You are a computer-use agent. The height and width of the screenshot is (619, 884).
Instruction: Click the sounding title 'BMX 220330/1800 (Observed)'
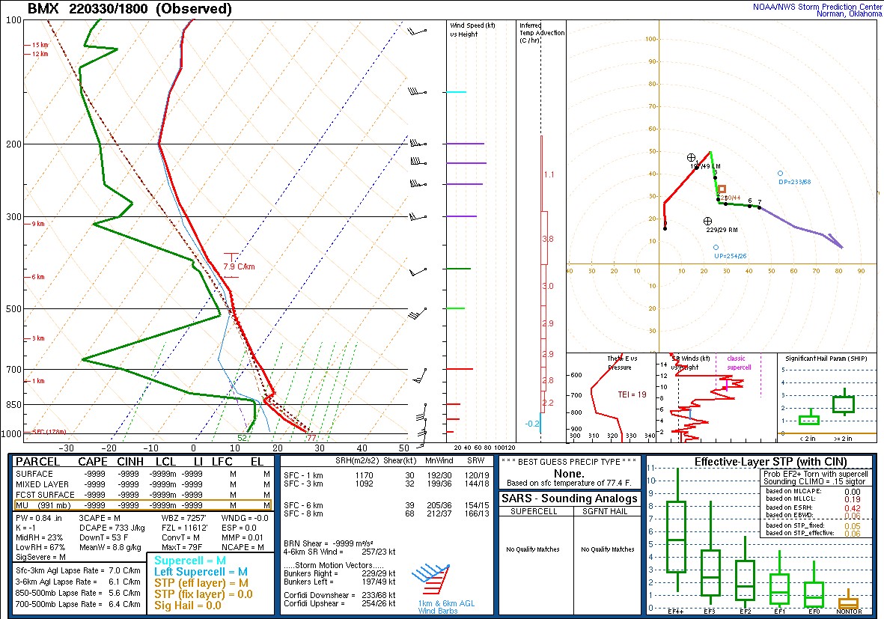(129, 8)
